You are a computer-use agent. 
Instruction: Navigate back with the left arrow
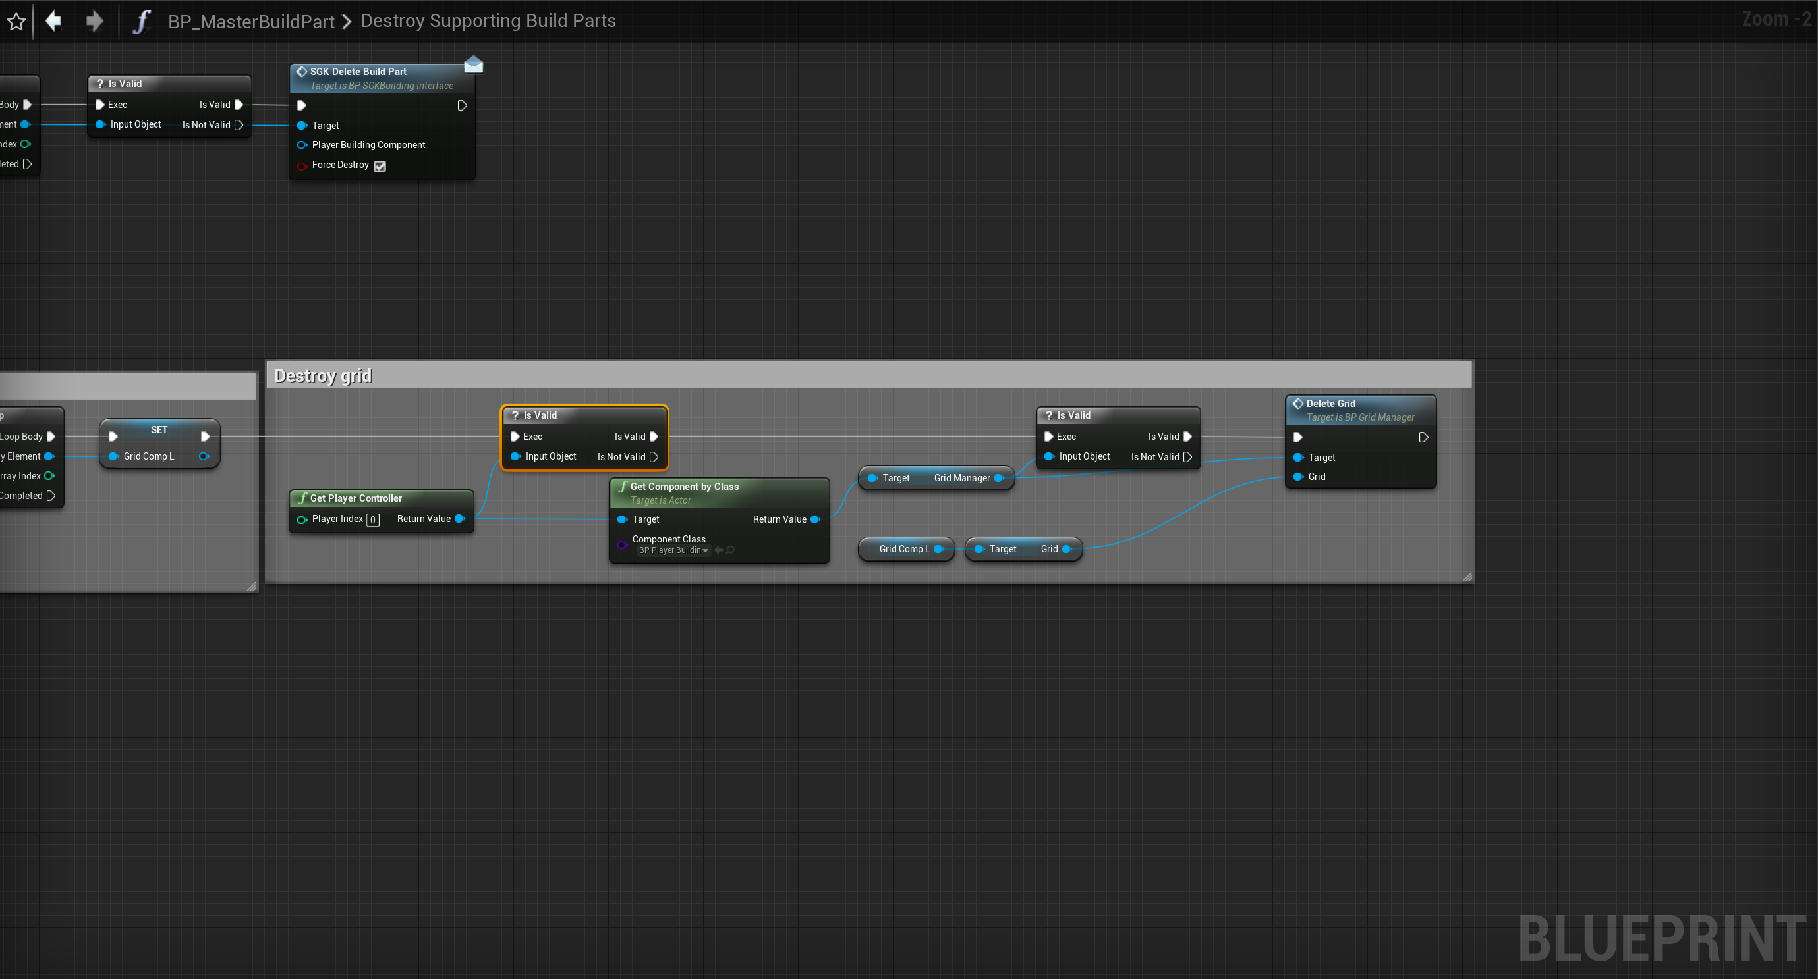pyautogui.click(x=53, y=21)
